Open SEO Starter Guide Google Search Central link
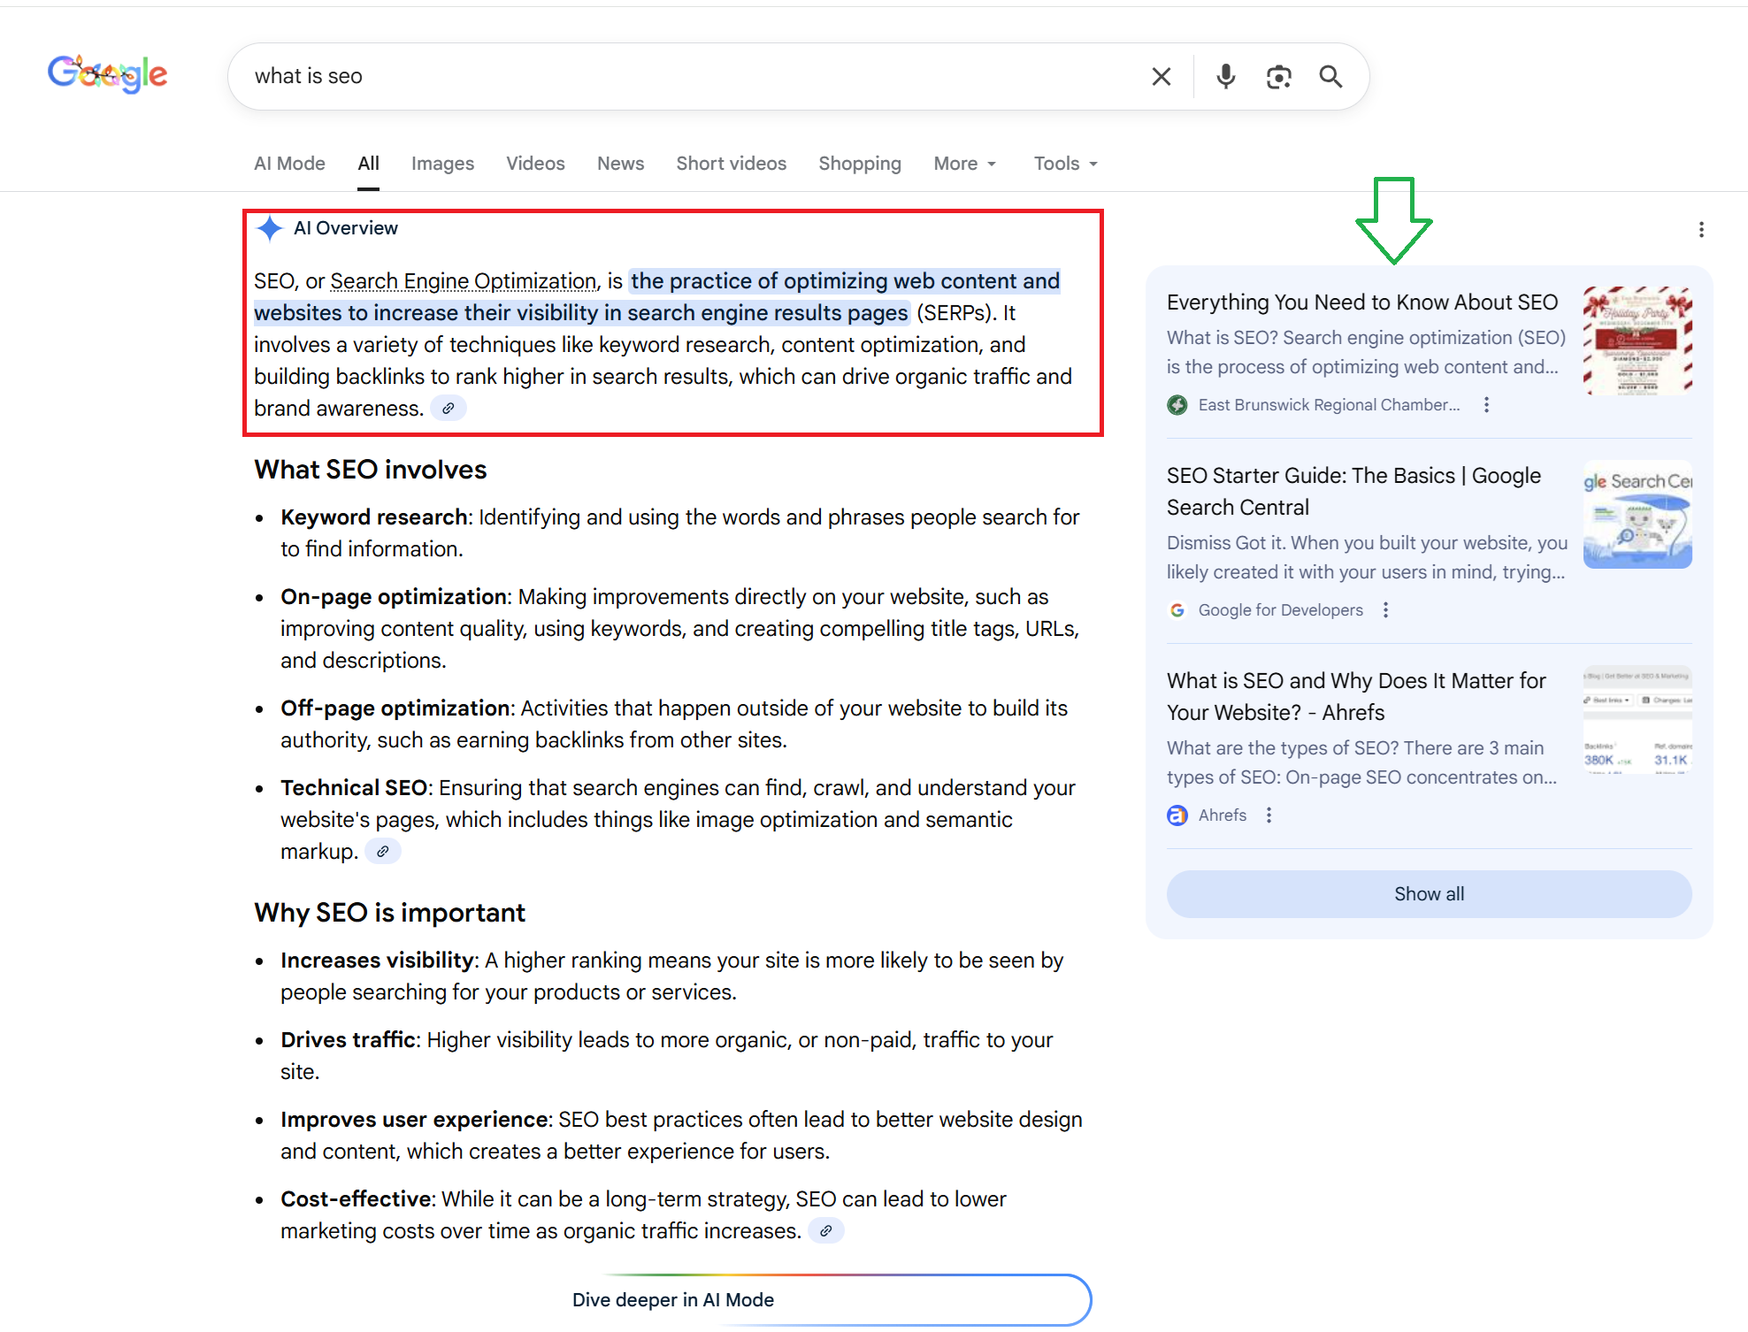This screenshot has width=1748, height=1332. point(1353,491)
